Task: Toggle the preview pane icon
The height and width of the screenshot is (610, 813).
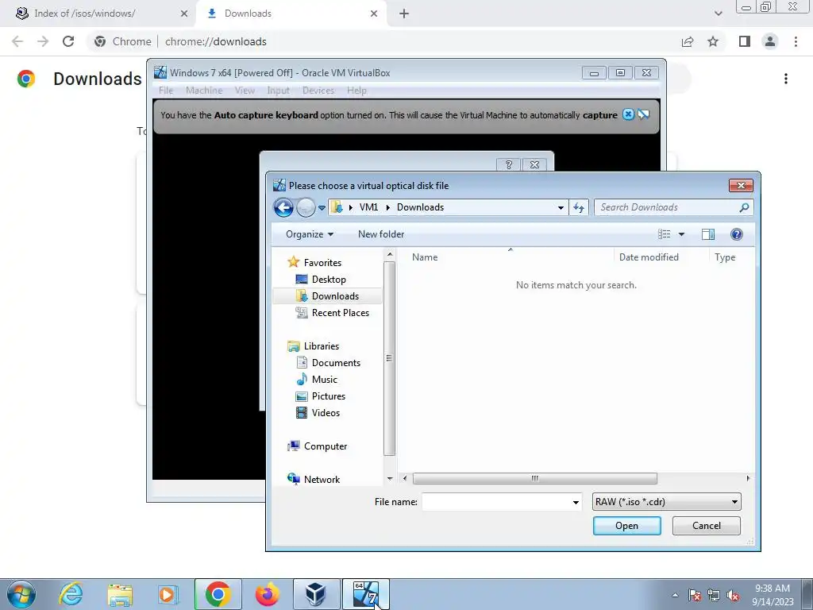Action: click(707, 234)
